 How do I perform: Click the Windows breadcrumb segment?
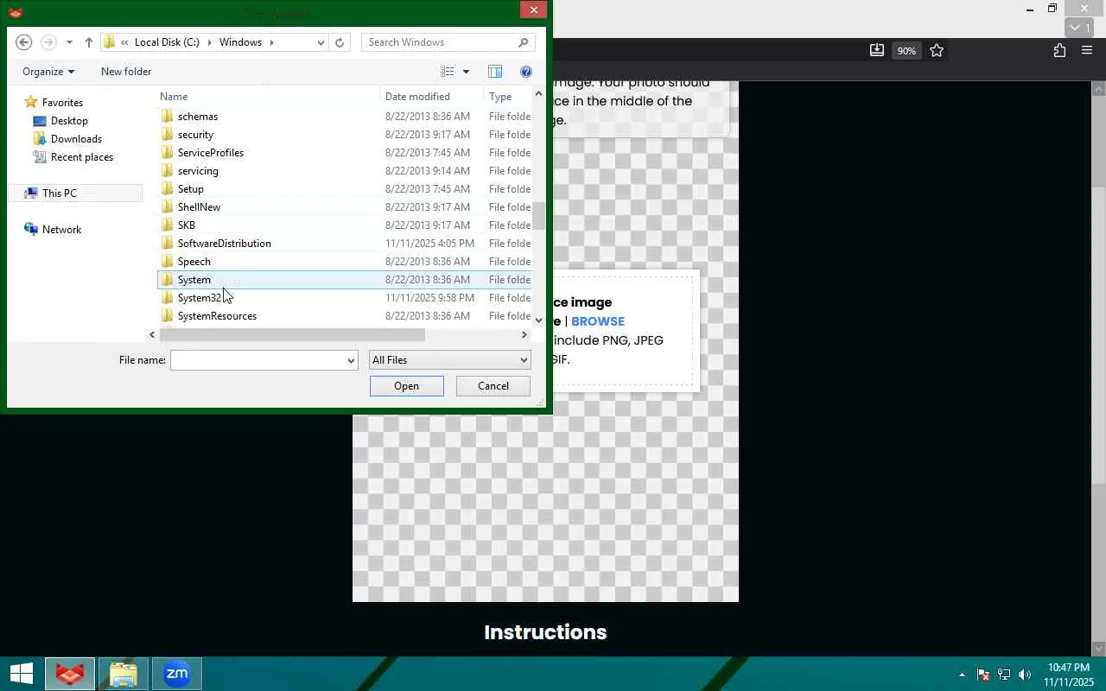pos(240,42)
